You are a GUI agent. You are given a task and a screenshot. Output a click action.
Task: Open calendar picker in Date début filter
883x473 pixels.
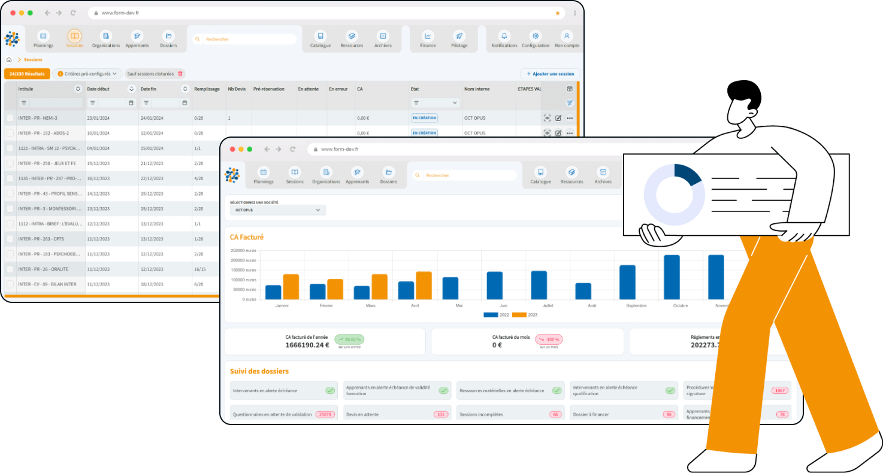tap(131, 103)
